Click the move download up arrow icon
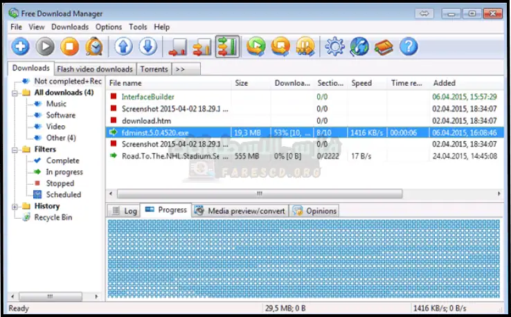The image size is (511, 317). point(124,46)
